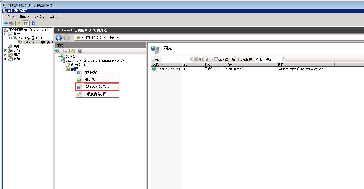Click the IIS Manager grey forward button

coord(66,38)
